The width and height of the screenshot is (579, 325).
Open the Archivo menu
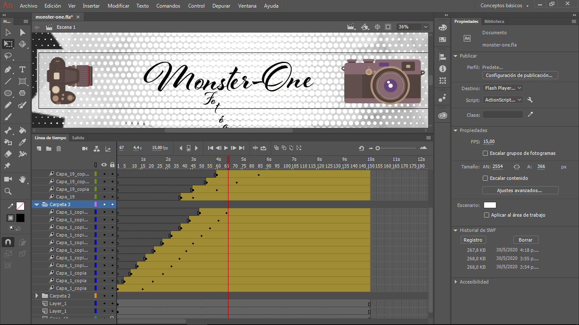(28, 6)
